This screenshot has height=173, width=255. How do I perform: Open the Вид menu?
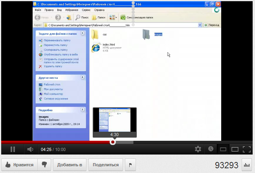pos(59,10)
